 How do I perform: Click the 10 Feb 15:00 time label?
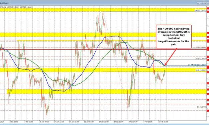coord(163,122)
